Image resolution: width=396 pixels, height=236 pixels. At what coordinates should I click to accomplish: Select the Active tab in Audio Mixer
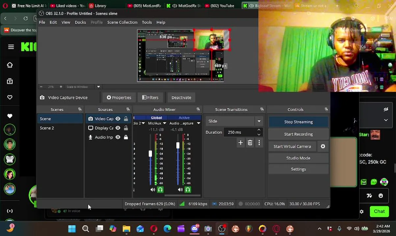click(x=184, y=118)
